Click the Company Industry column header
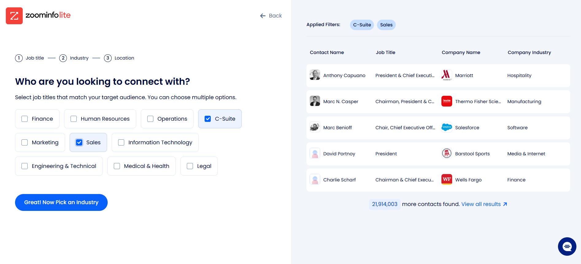The image size is (581, 264). (529, 52)
